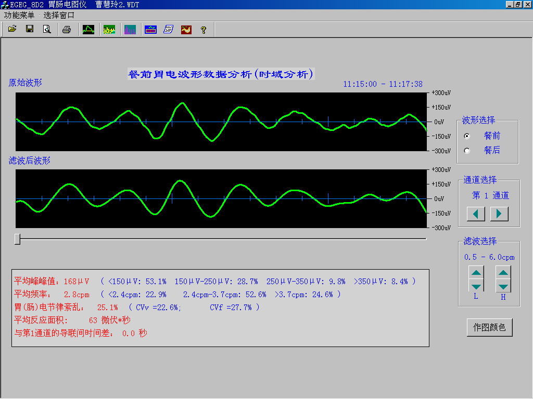
Task: Decrease the high filter H value
Action: pos(503,286)
